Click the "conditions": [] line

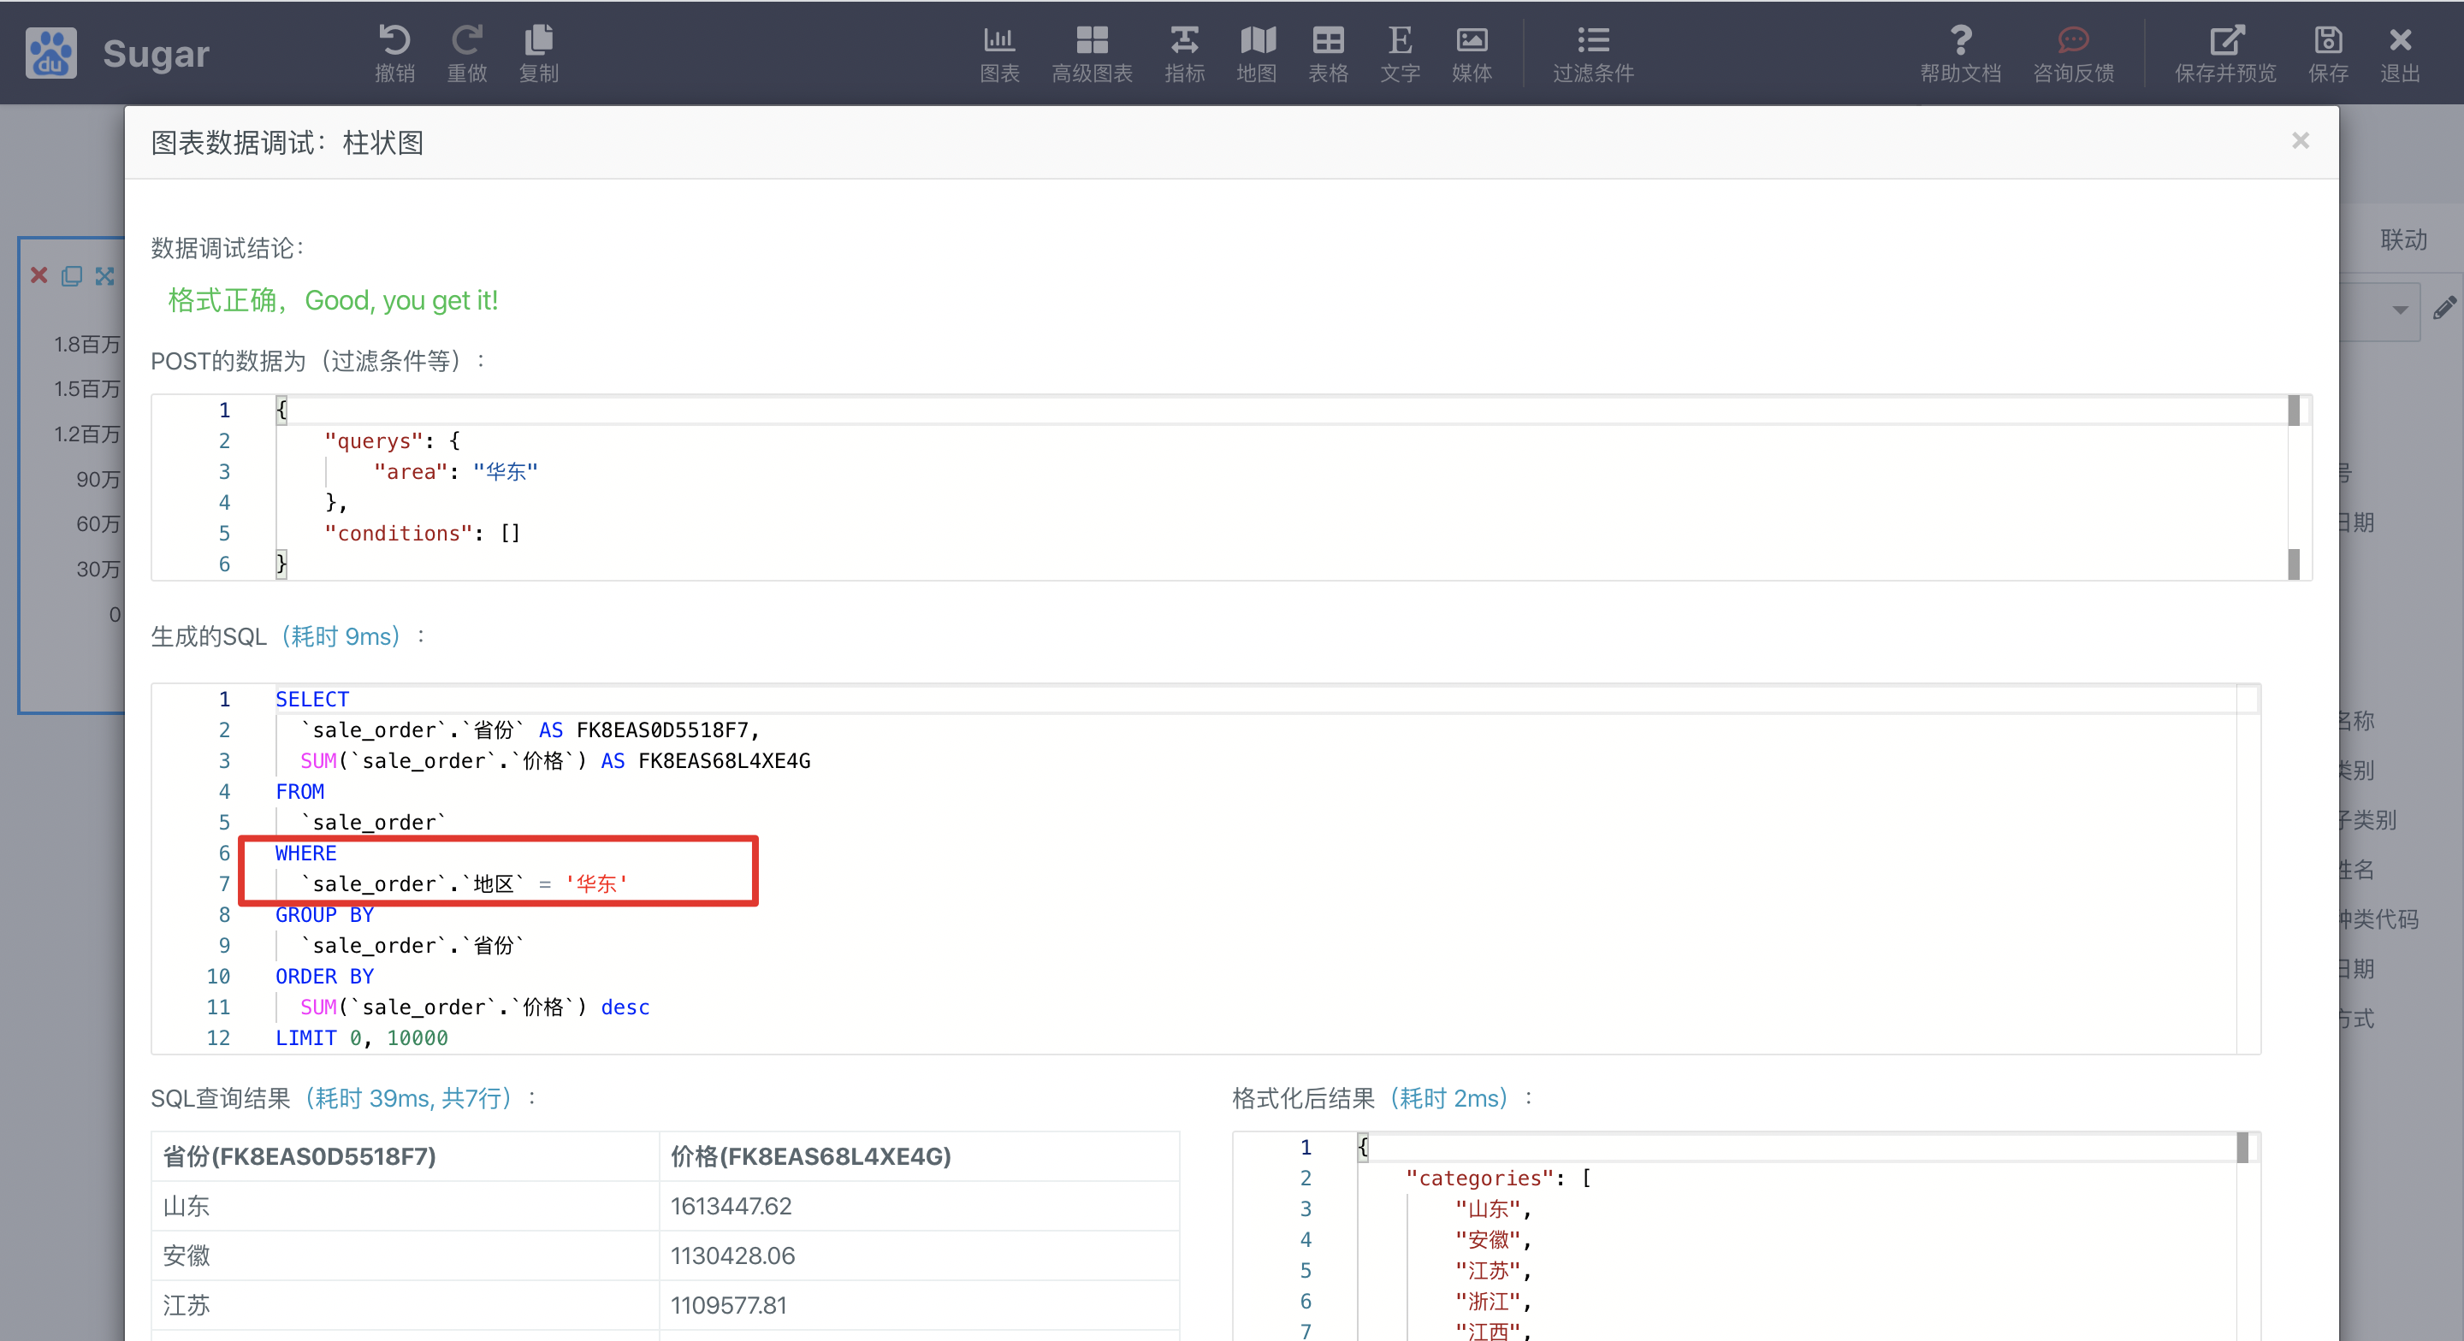pyautogui.click(x=422, y=533)
